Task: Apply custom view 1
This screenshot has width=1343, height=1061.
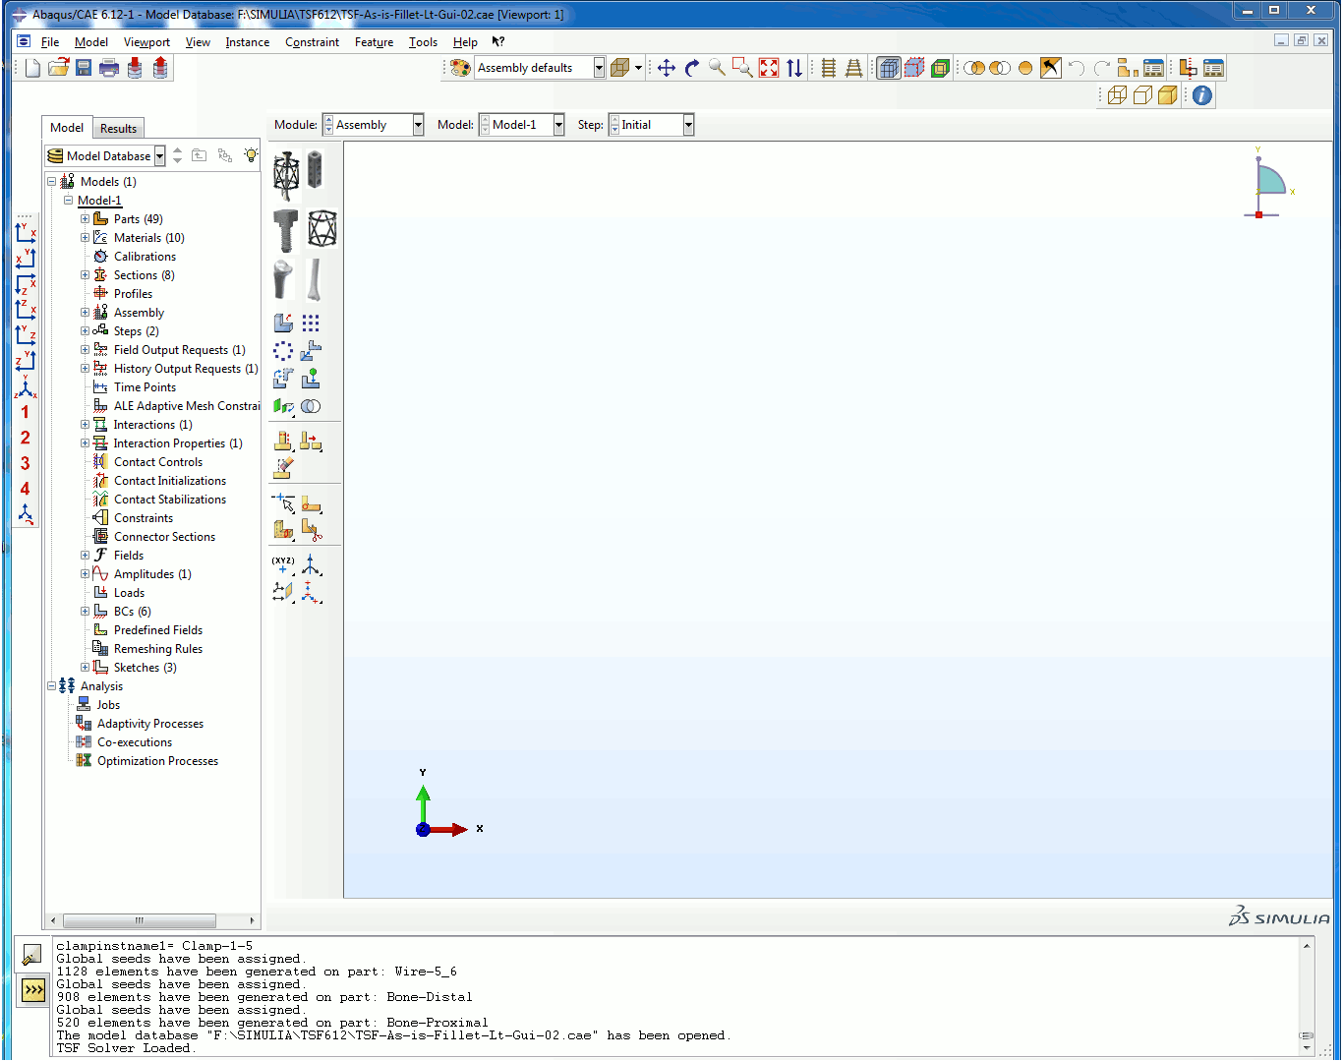Action: 26,412
